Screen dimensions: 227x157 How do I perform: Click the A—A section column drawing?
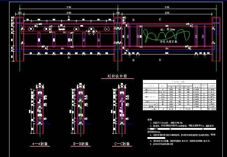(41, 111)
